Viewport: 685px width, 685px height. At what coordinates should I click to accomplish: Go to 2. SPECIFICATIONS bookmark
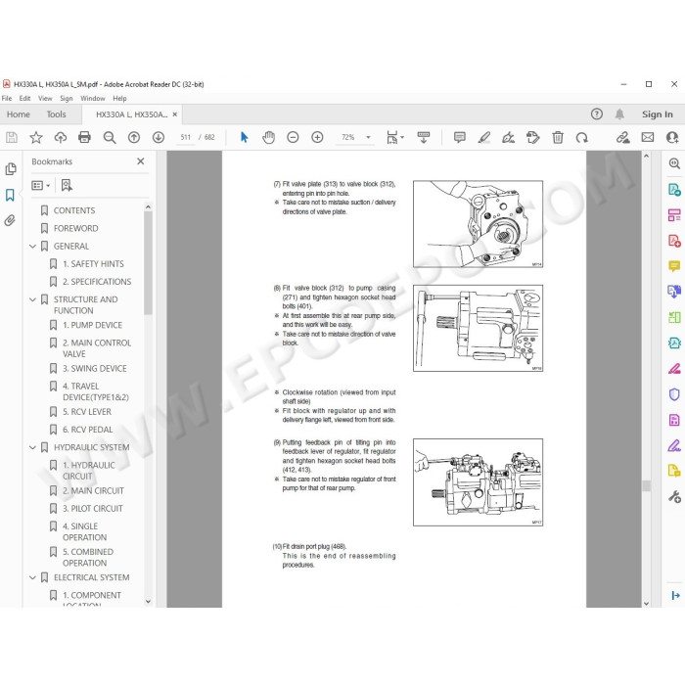click(96, 282)
